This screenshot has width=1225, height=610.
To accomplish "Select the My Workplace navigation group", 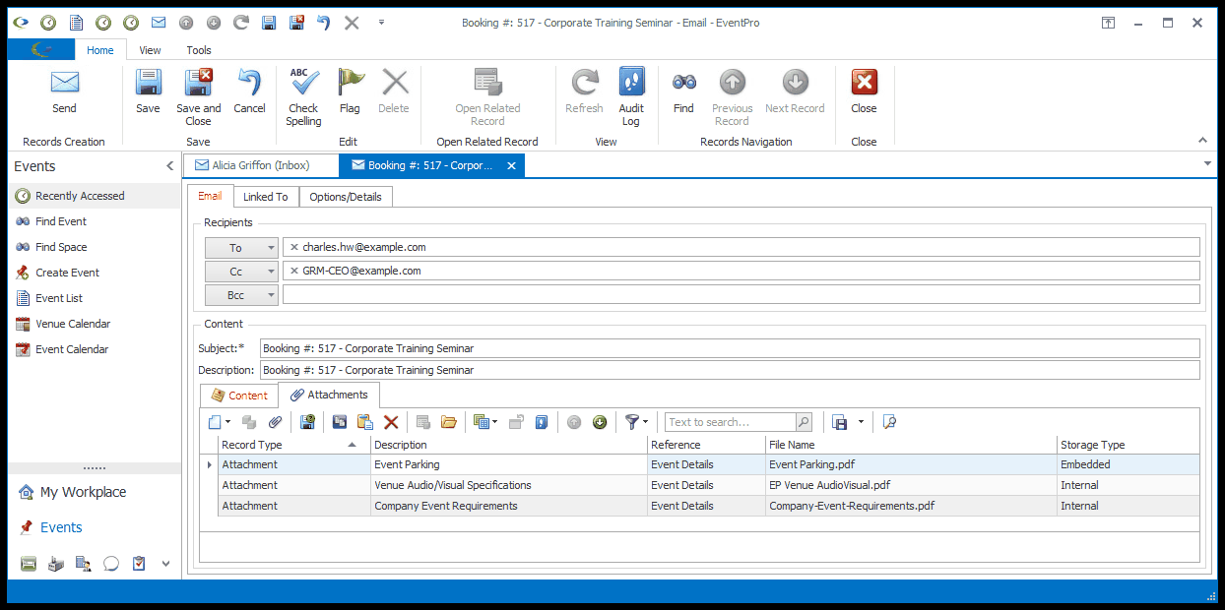I will click(x=83, y=492).
